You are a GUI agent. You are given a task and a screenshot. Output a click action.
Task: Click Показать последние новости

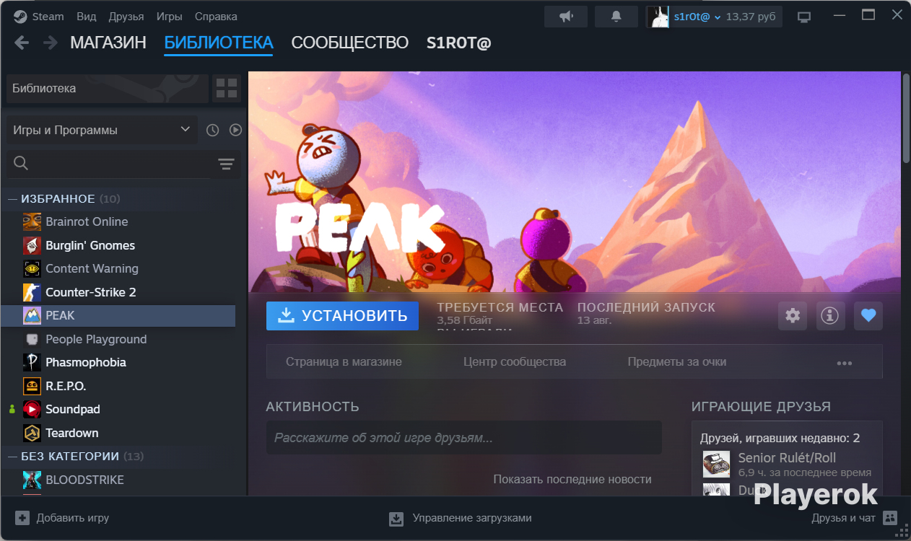tap(572, 479)
